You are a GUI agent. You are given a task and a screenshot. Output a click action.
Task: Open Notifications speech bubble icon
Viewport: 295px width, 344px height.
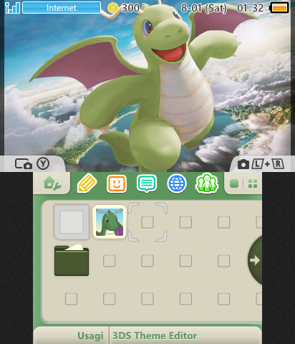point(147,183)
